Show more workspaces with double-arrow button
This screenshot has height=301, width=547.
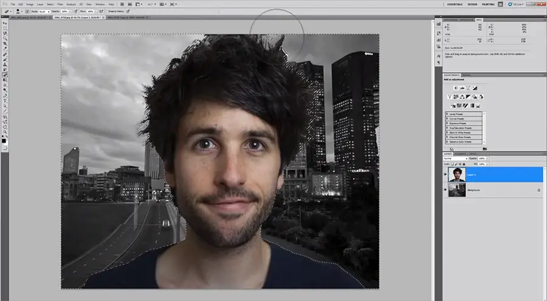pos(500,4)
